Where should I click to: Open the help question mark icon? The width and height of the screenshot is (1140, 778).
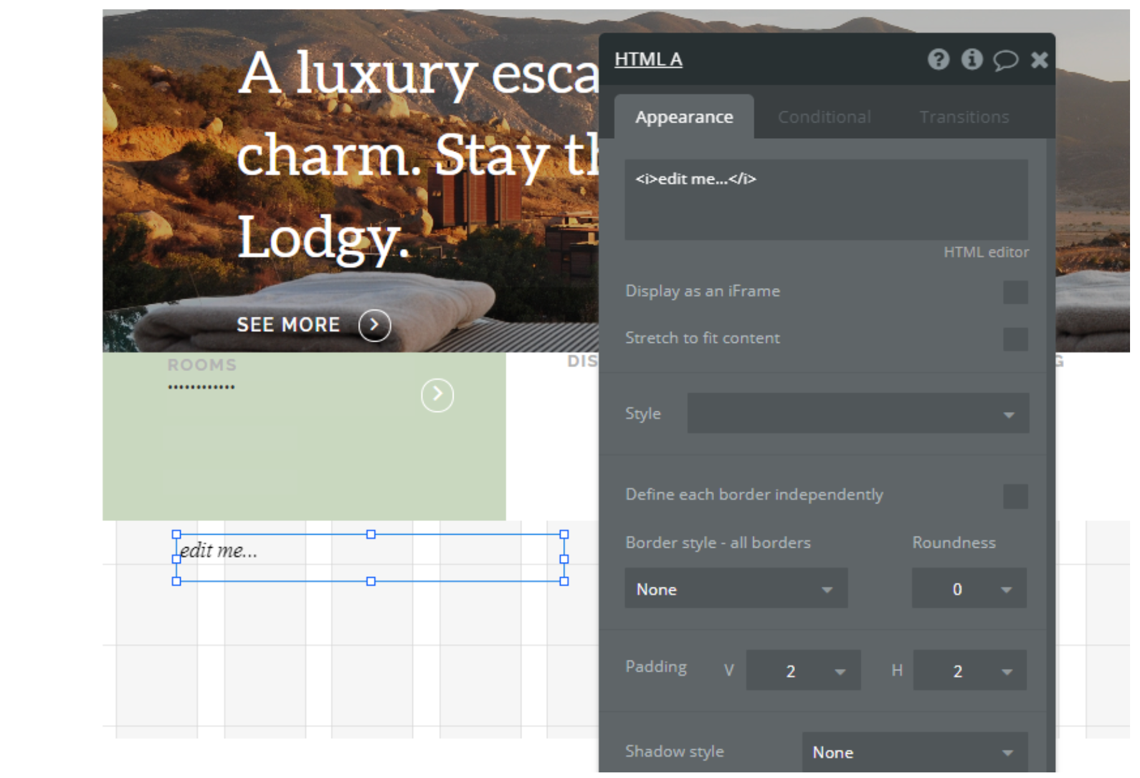pyautogui.click(x=938, y=60)
